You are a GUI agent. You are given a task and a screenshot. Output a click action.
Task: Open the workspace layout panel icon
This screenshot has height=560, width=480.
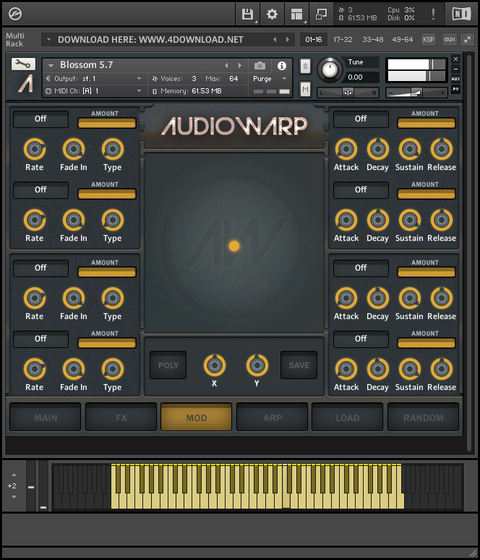(x=296, y=14)
